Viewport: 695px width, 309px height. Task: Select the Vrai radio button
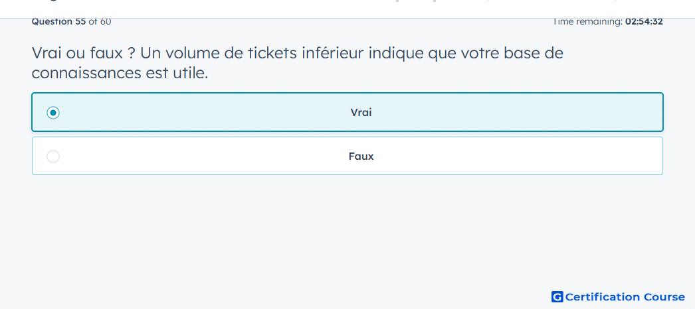click(53, 113)
